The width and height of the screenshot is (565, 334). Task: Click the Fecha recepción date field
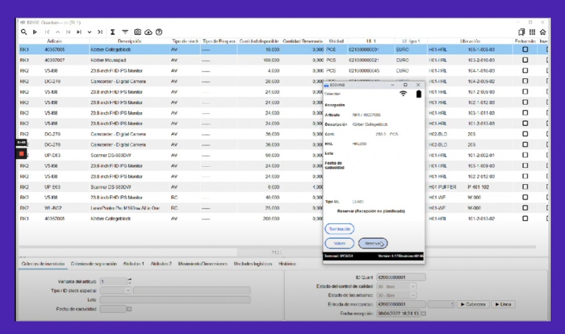coord(399,313)
